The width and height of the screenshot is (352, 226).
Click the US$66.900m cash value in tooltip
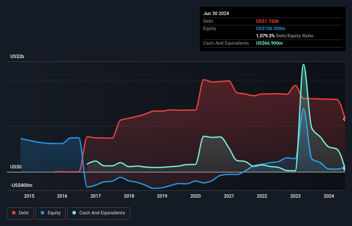point(269,43)
